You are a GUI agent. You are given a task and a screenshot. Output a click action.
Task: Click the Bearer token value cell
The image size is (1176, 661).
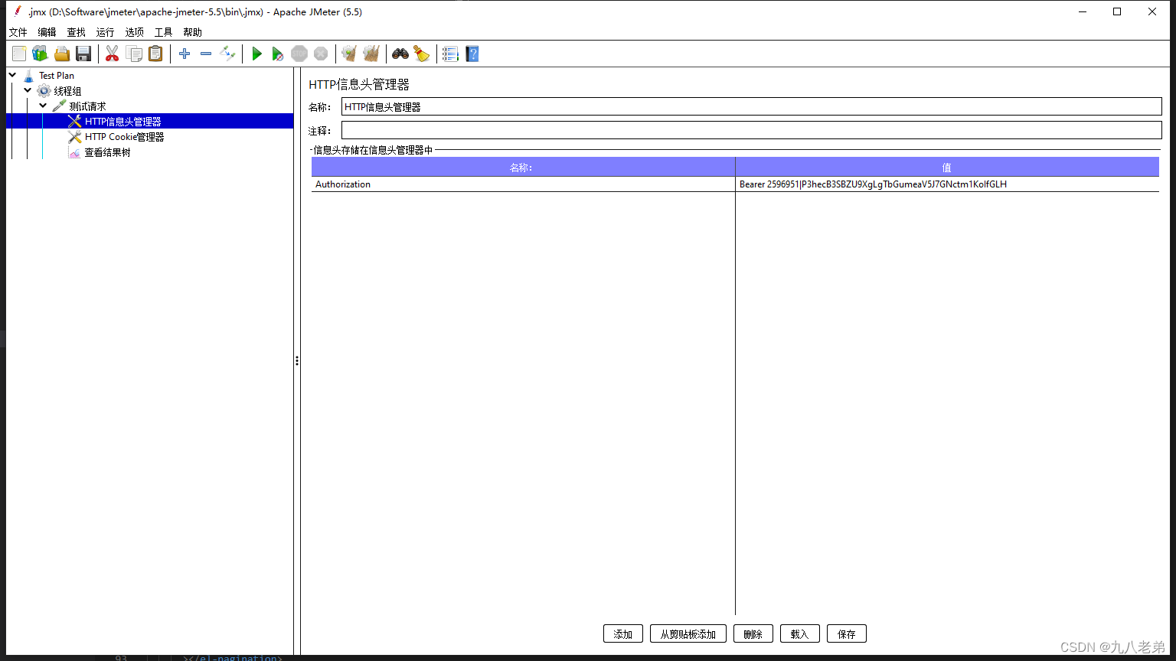point(947,184)
